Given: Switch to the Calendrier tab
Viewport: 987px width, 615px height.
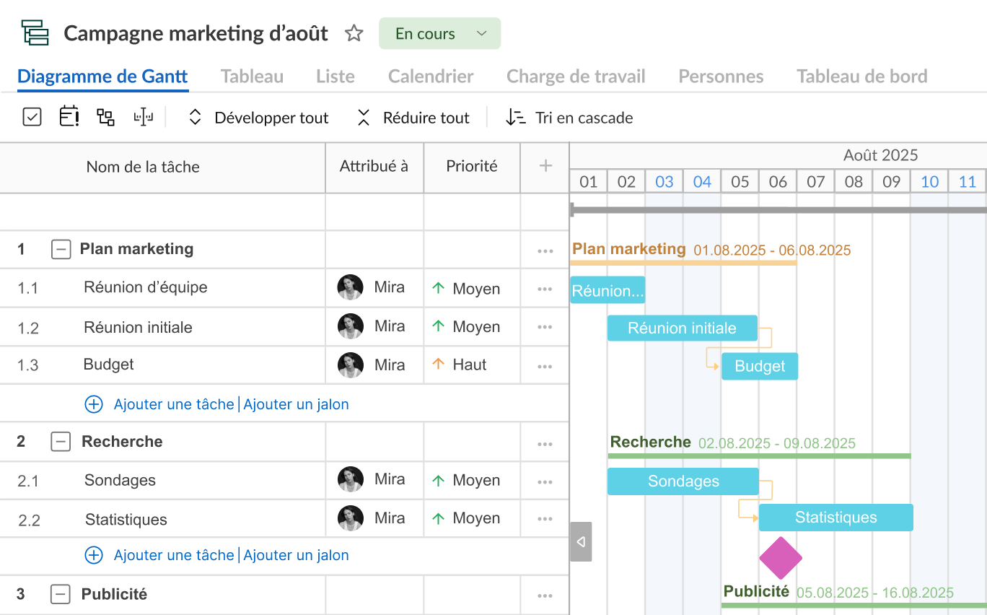Looking at the screenshot, I should [x=430, y=76].
